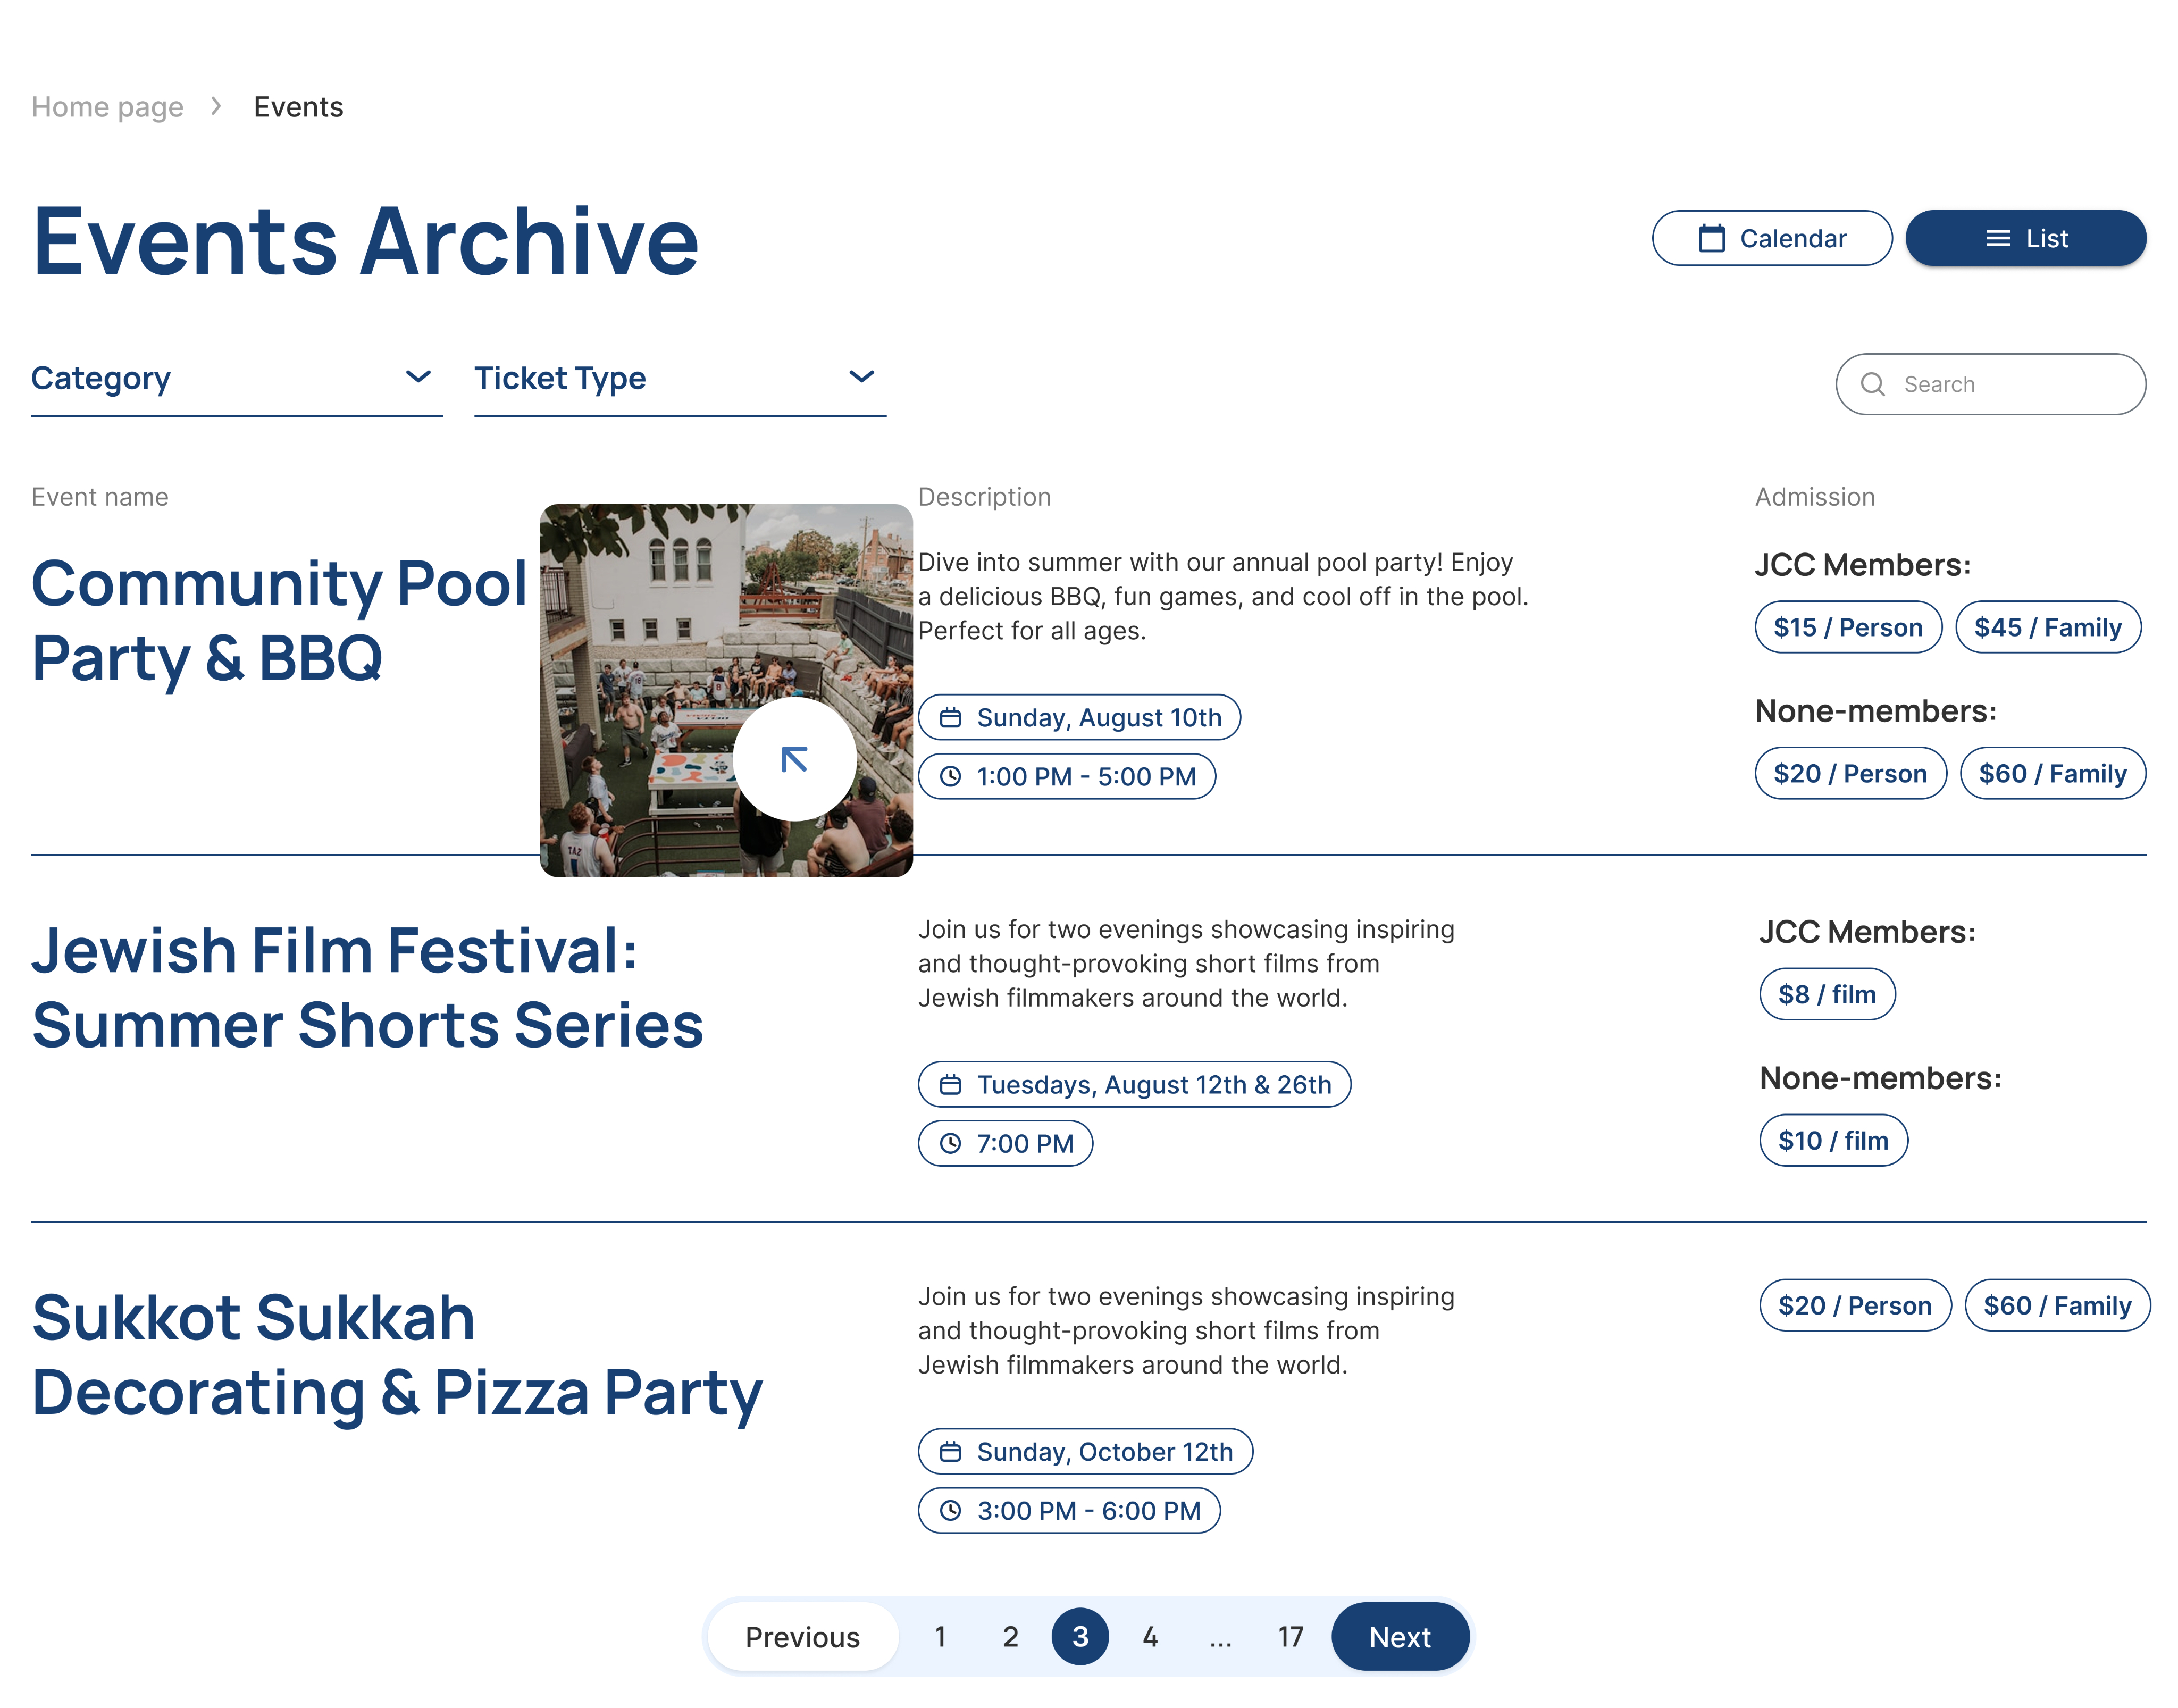Click the calendar icon beside Sunday, August 10th
2178x1708 pixels.
951,717
